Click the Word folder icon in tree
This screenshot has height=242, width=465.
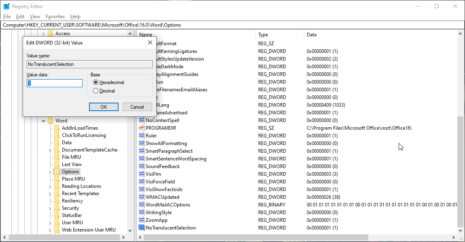(51, 120)
